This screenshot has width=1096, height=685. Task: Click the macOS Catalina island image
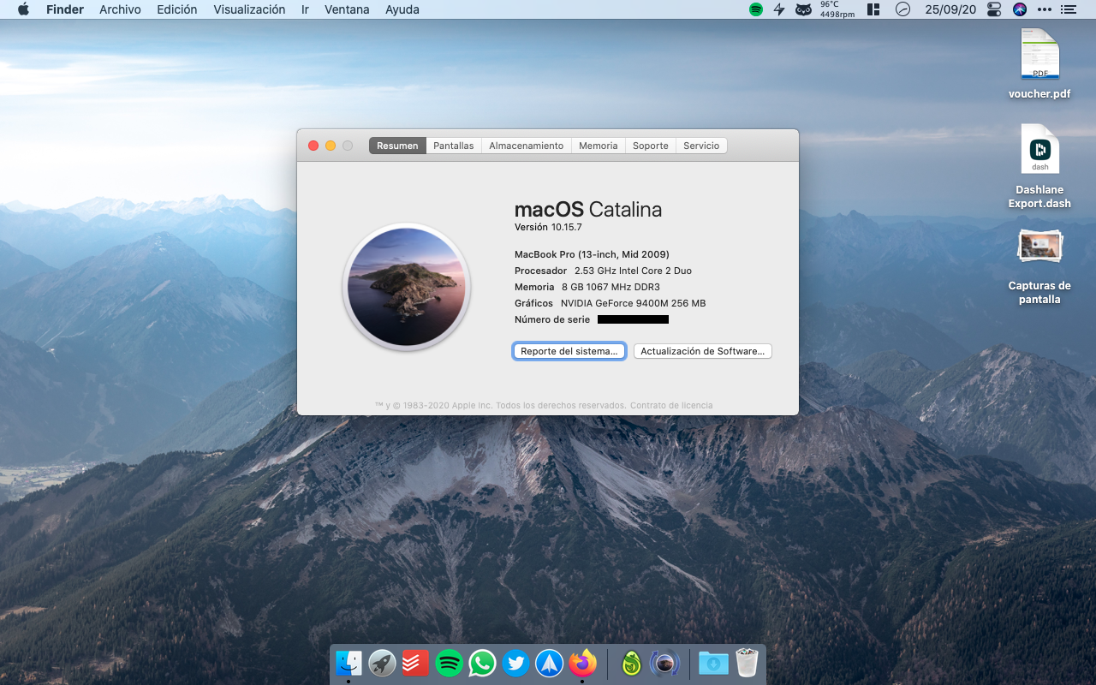click(407, 287)
